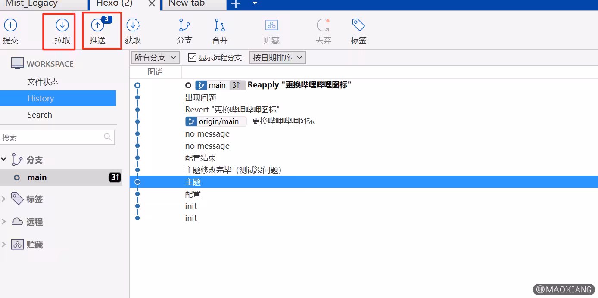Select the main branch in sidebar
The width and height of the screenshot is (598, 298).
[x=37, y=177]
